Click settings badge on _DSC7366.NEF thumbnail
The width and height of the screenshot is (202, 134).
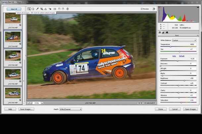coord(20,81)
